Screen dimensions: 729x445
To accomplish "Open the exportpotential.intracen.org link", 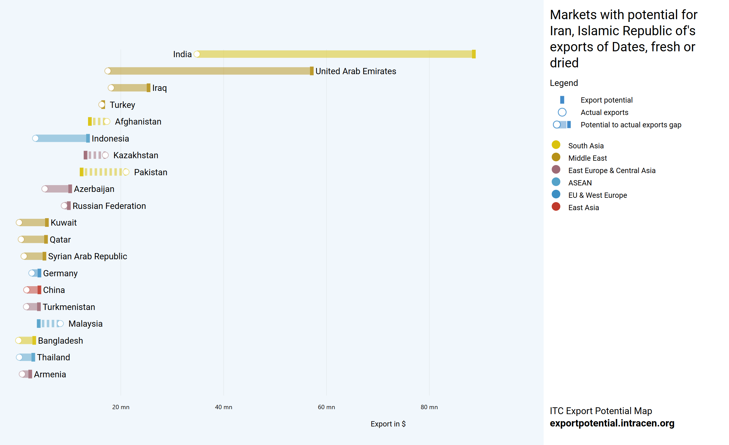I will click(612, 423).
